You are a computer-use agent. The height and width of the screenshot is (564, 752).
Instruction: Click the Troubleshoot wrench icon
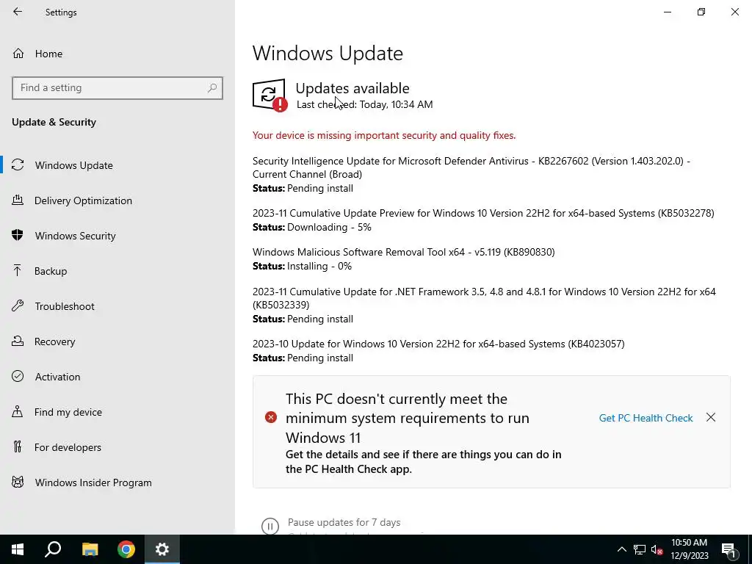[18, 305]
